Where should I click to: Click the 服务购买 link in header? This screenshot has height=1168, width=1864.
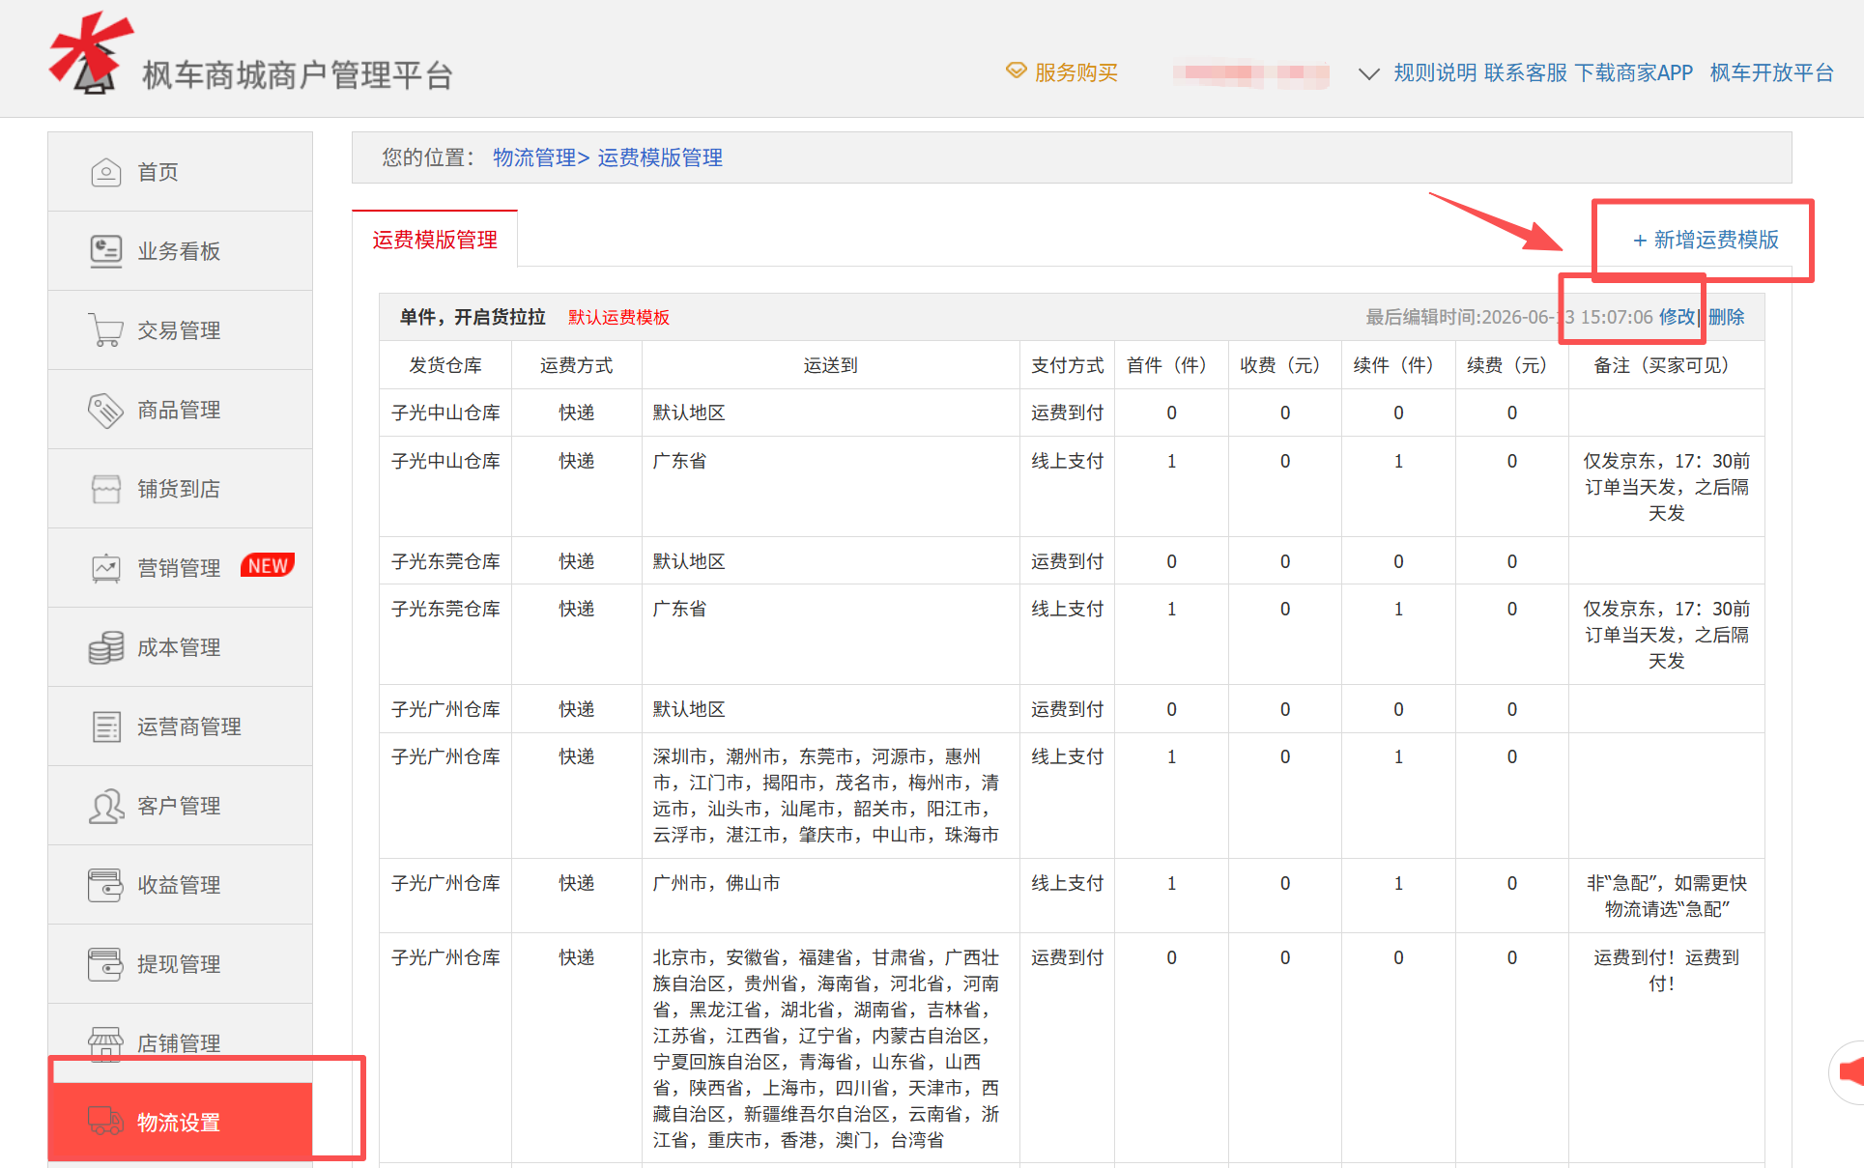[x=1075, y=72]
